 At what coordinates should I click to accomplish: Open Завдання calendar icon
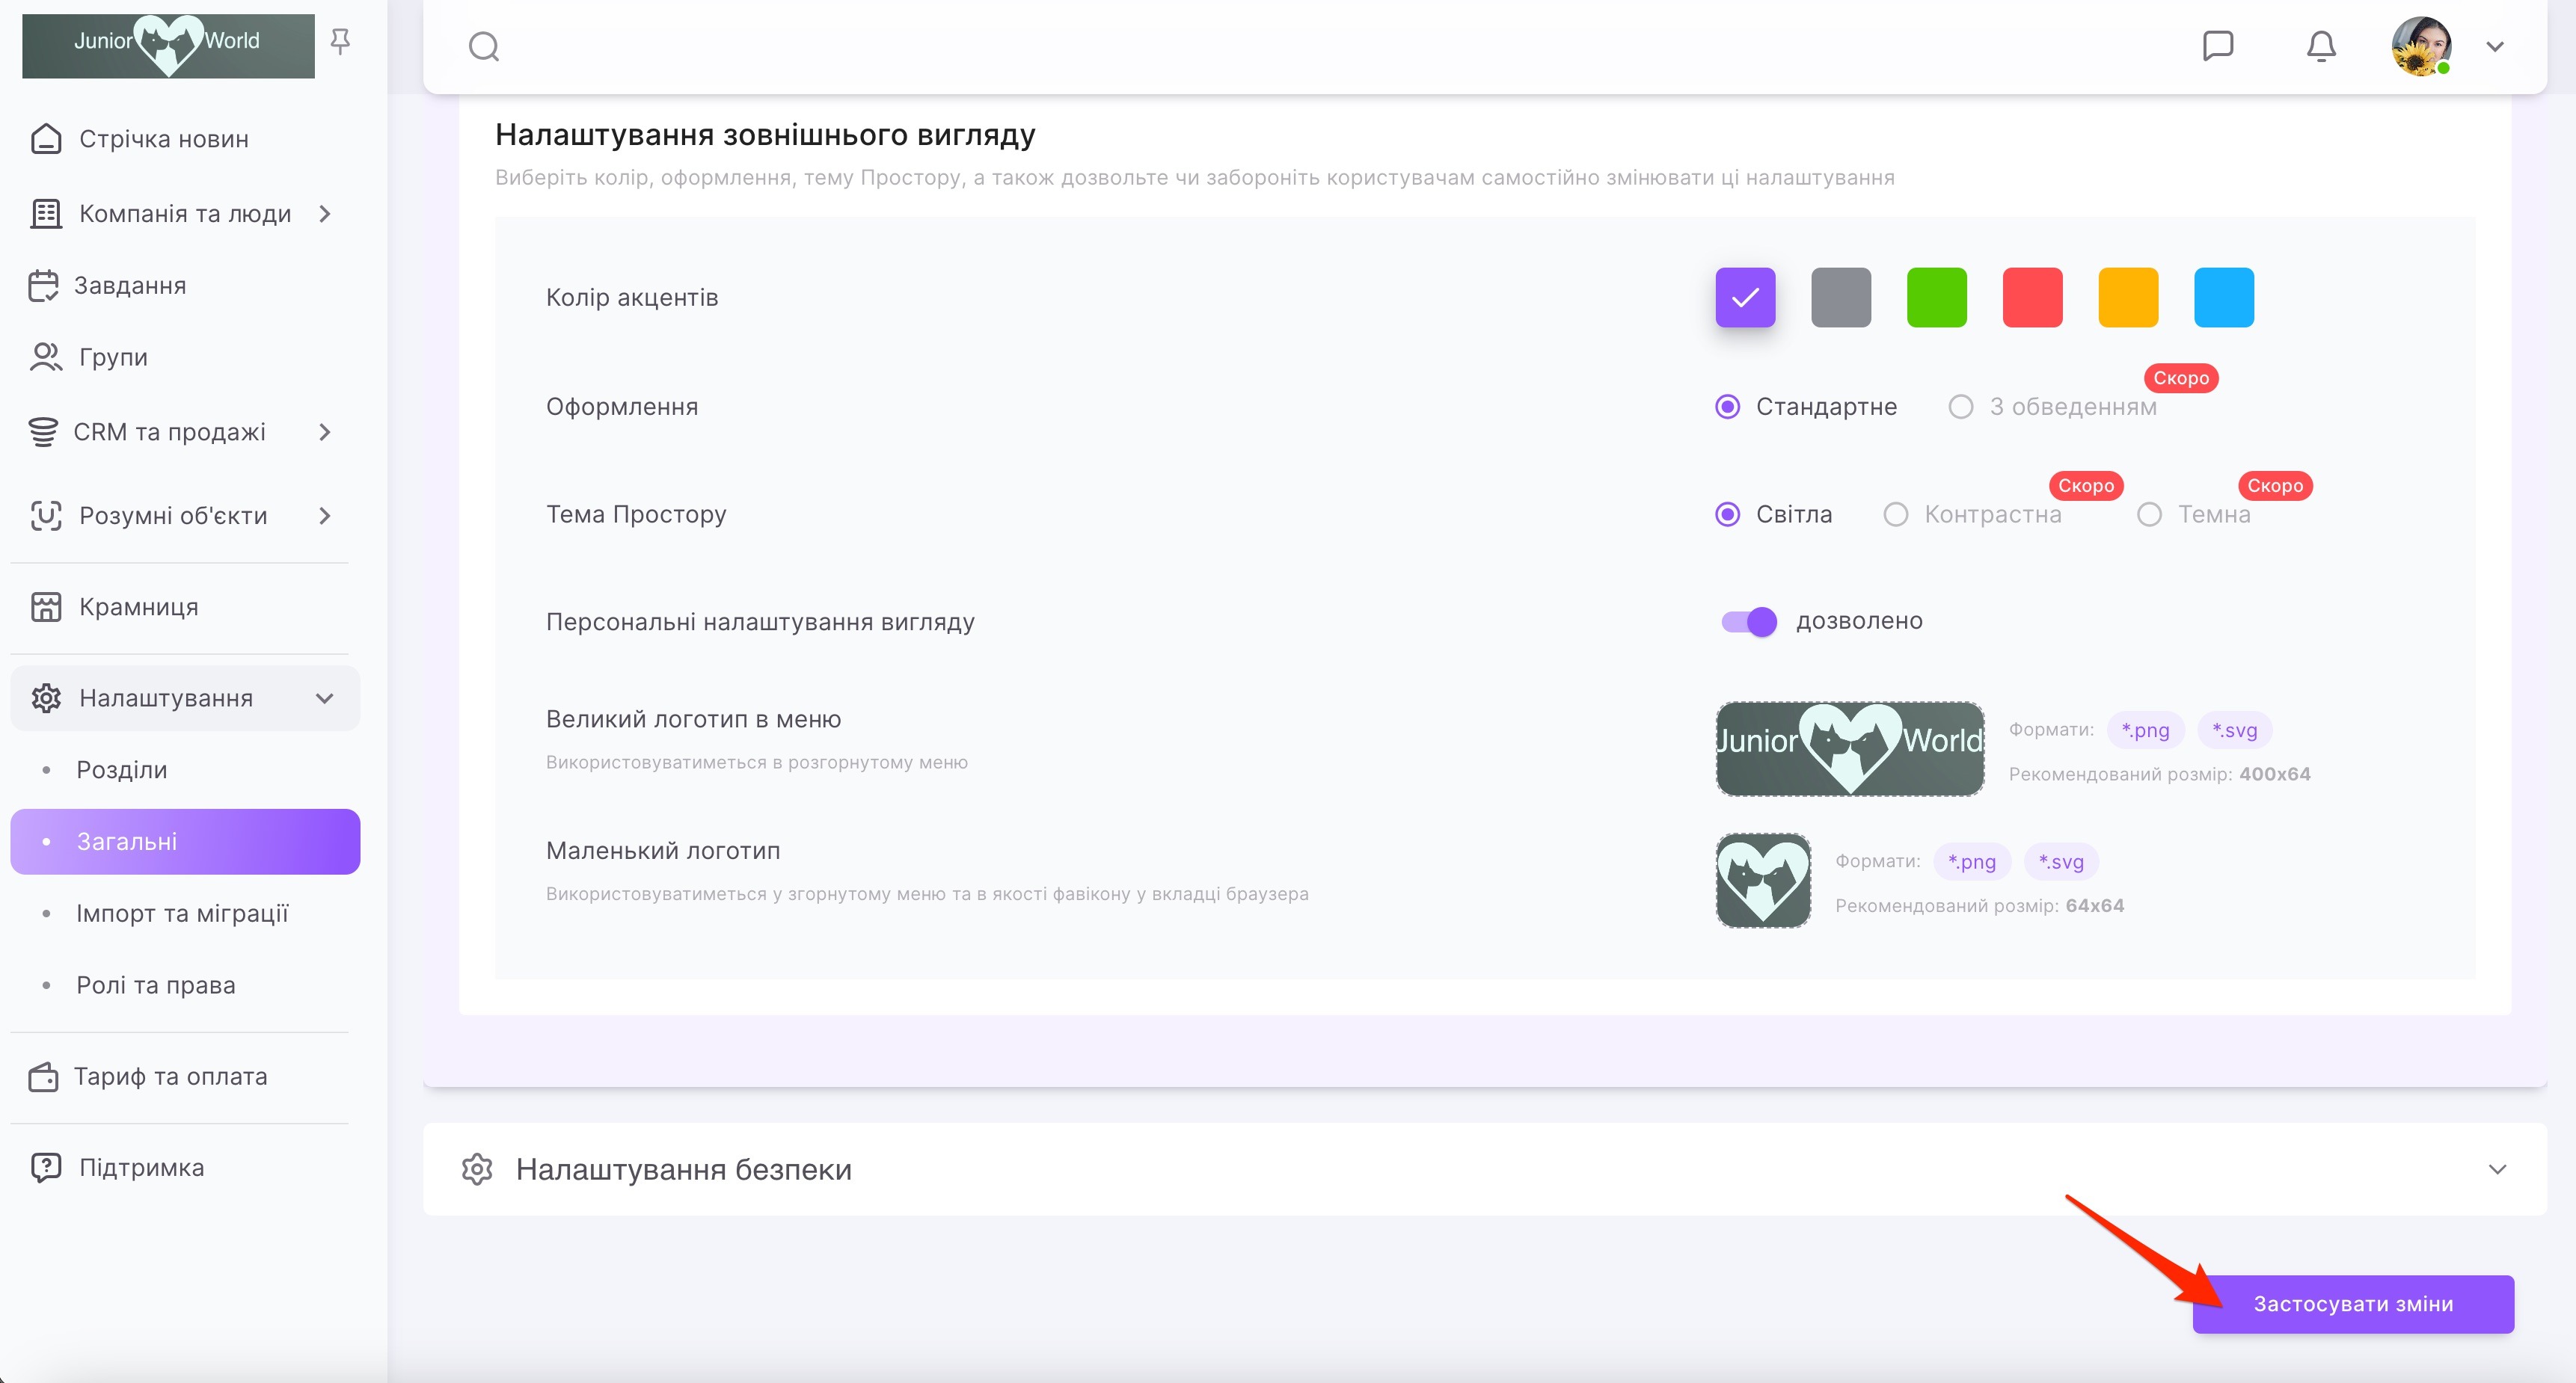click(44, 286)
